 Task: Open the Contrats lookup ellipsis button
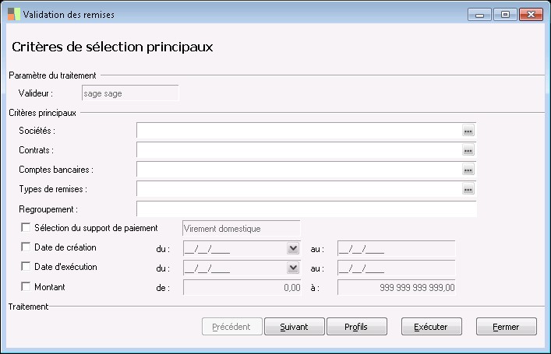pos(468,151)
